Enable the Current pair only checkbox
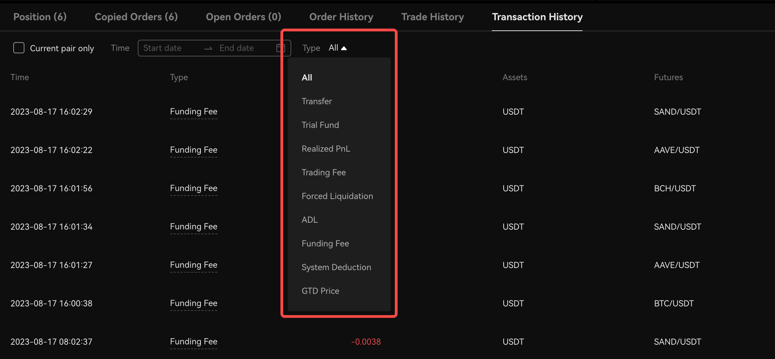Viewport: 775px width, 359px height. [x=19, y=48]
